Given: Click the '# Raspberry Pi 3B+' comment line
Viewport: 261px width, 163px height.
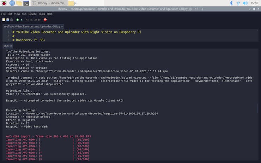Looking at the screenshot, I should pyautogui.click(x=29, y=40).
